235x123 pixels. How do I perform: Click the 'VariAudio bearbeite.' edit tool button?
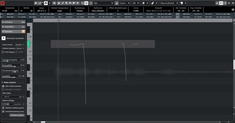coord(3,38)
